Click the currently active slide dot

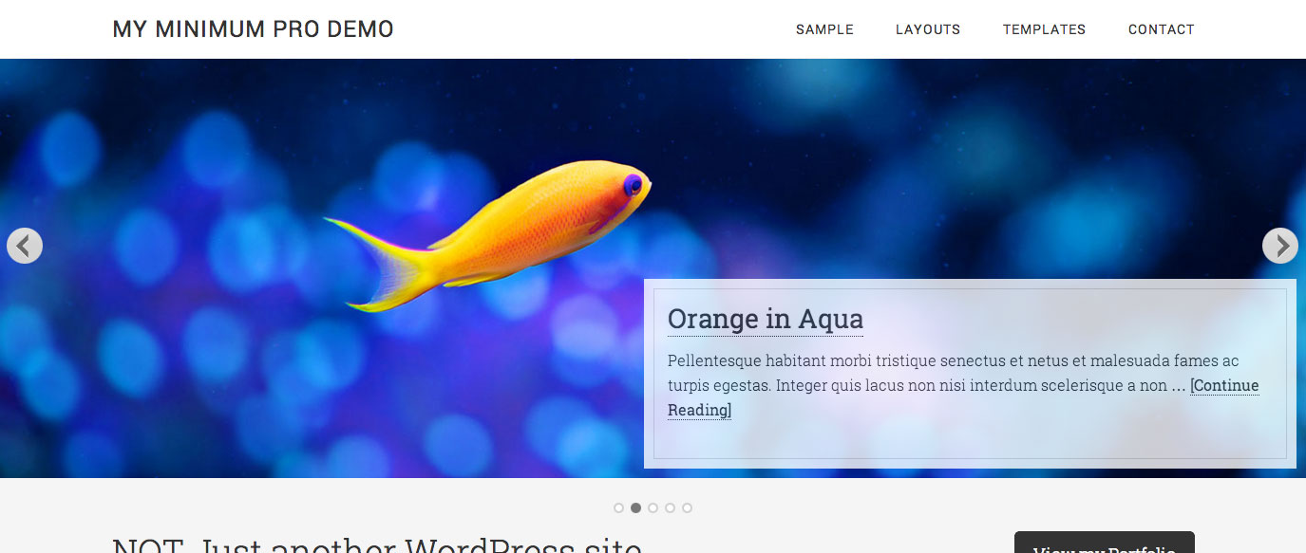pyautogui.click(x=635, y=507)
